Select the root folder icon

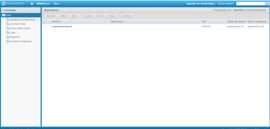tap(4, 15)
